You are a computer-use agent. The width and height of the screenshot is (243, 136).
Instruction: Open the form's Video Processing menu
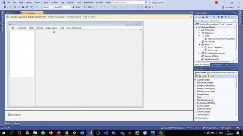[74, 28]
